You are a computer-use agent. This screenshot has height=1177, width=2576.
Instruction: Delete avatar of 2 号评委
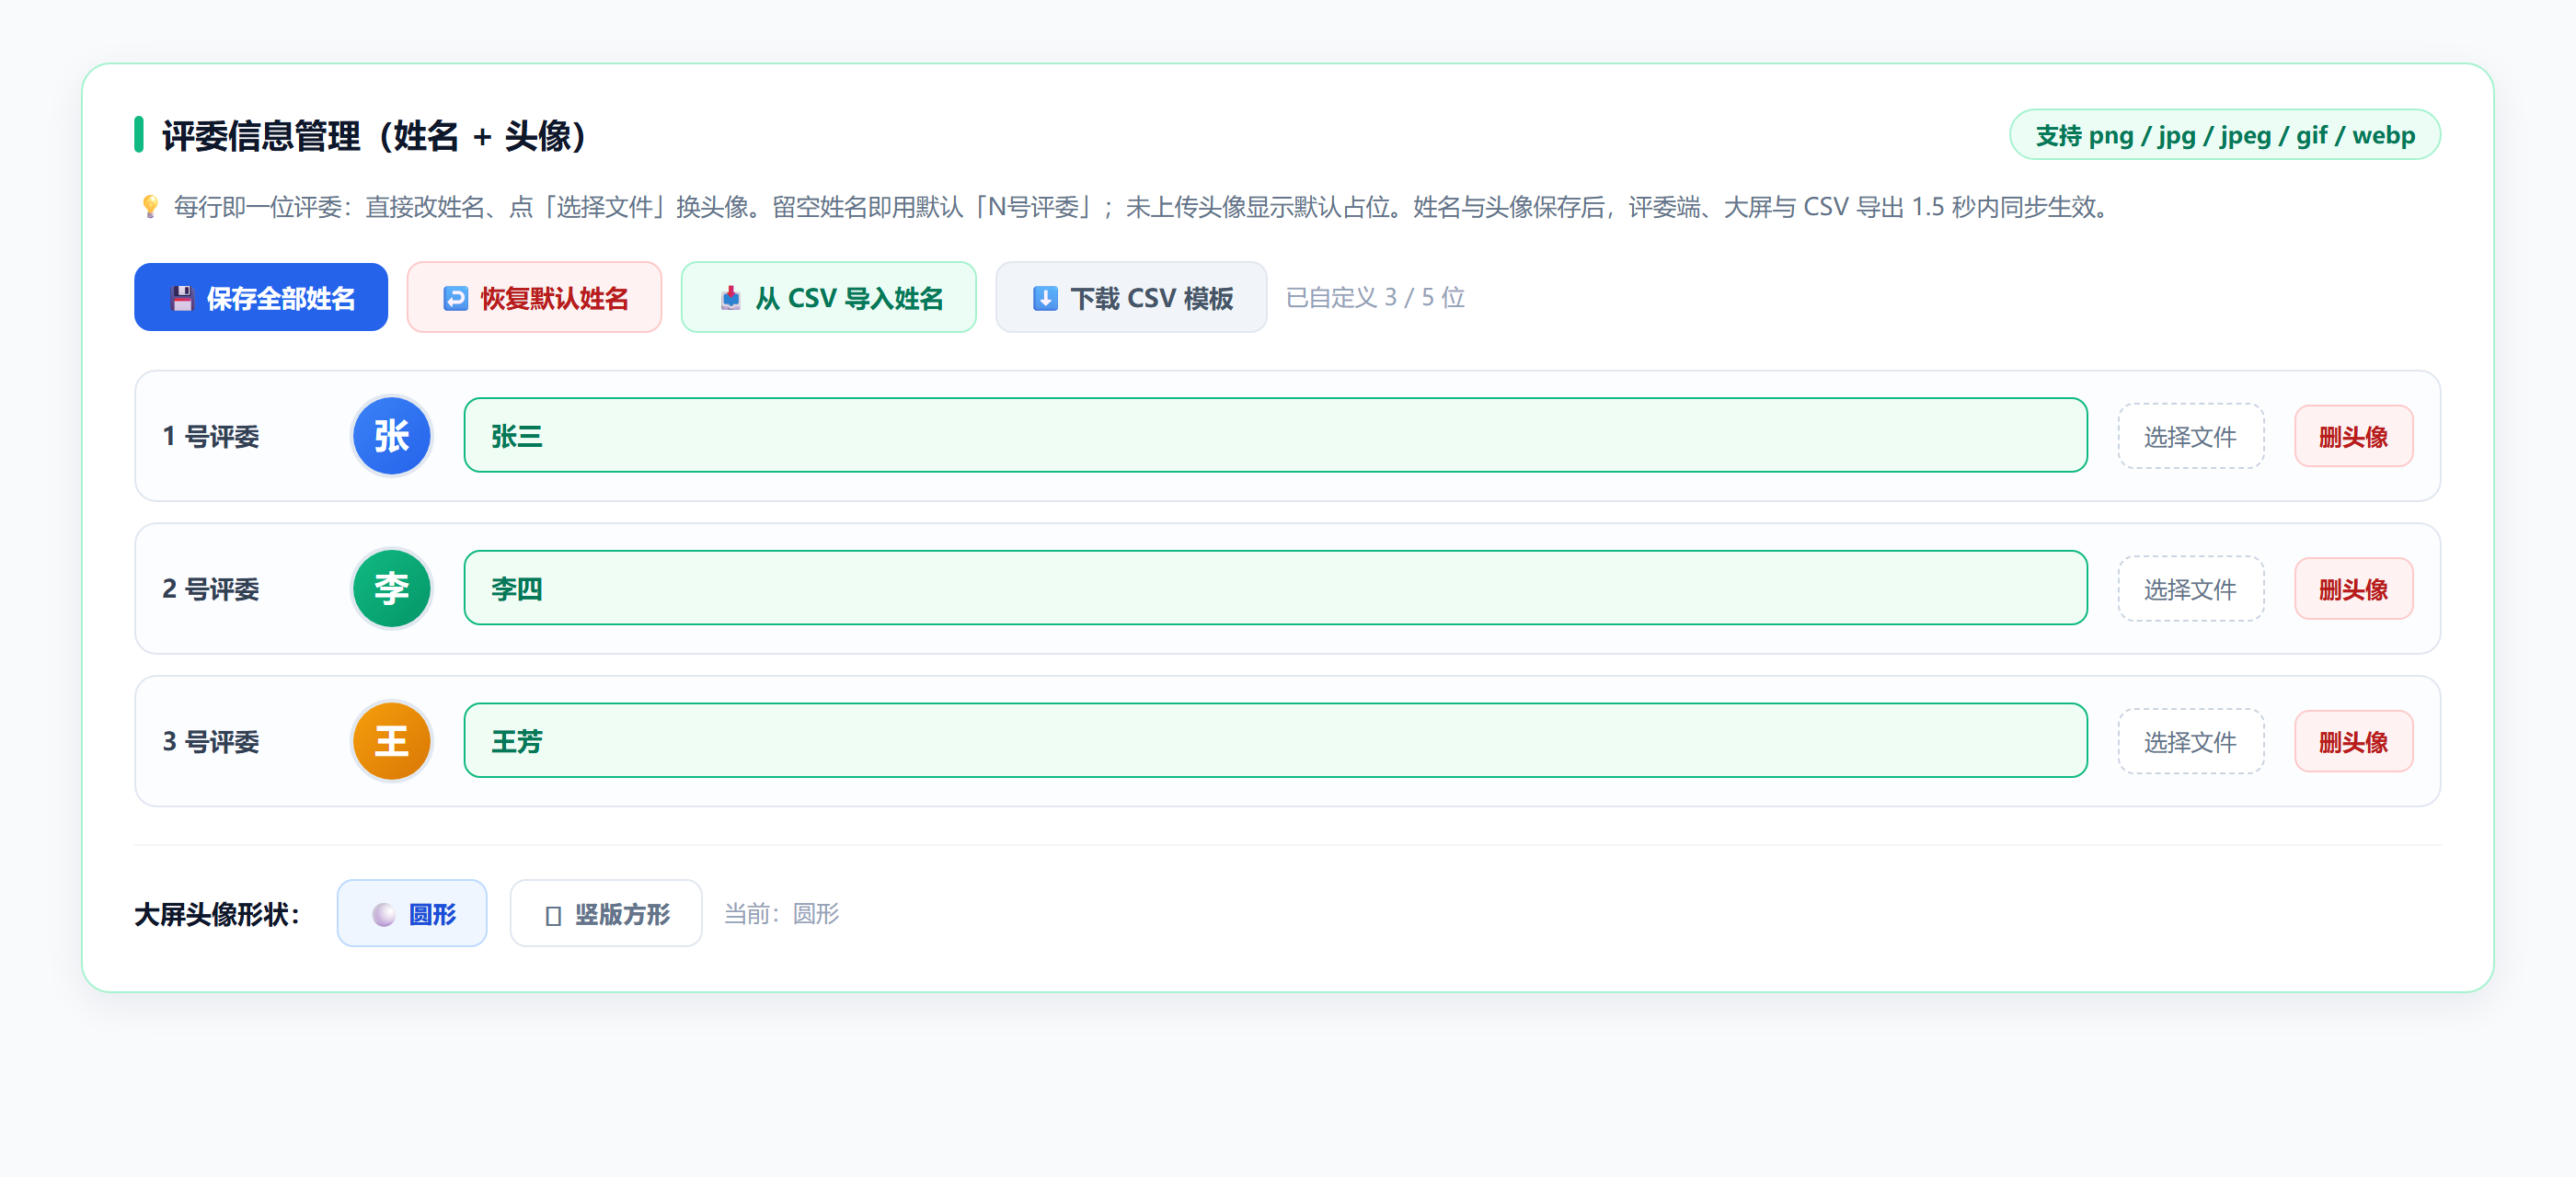click(2353, 589)
